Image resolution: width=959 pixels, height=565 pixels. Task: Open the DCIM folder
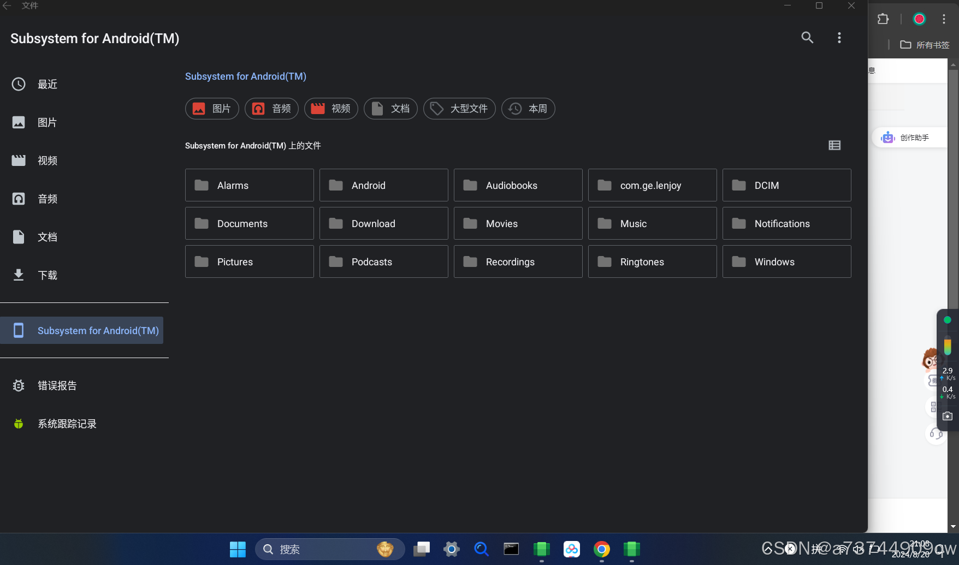[x=787, y=185]
